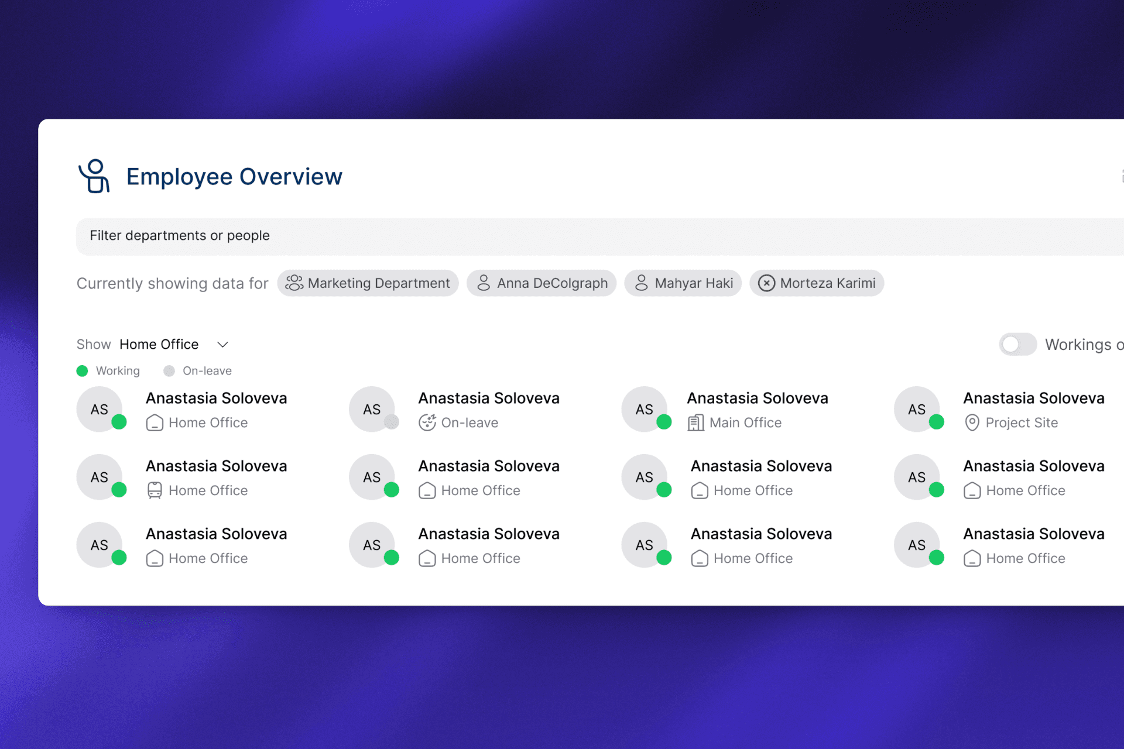Image resolution: width=1124 pixels, height=749 pixels.
Task: Click the Employee Overview header icon
Action: pos(94,176)
